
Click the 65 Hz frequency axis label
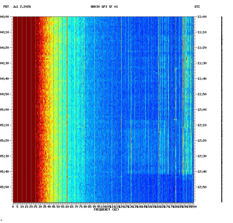[72, 207]
